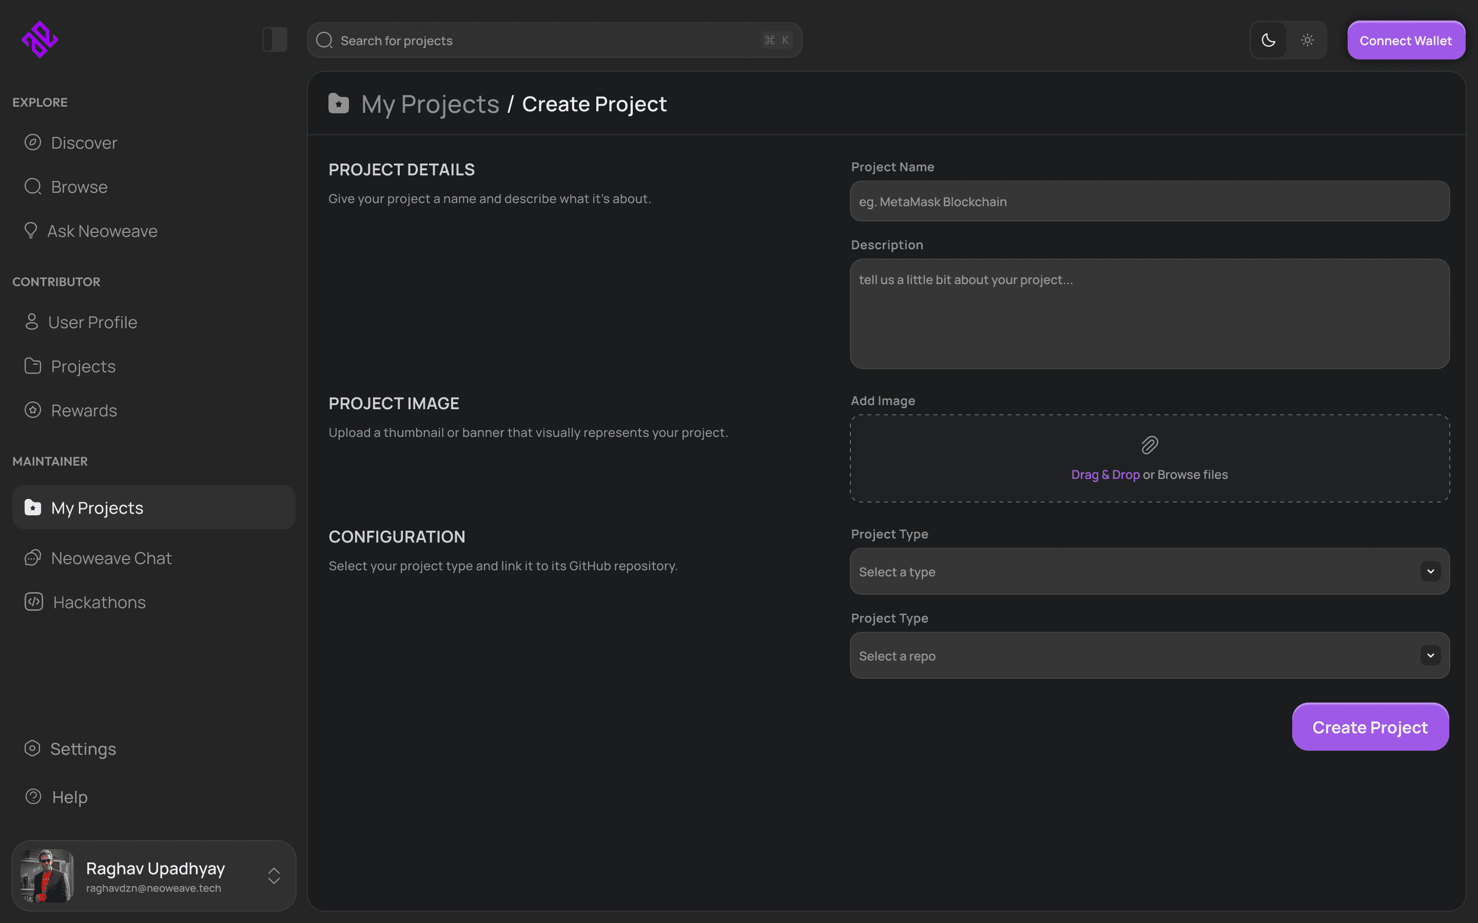Viewport: 1478px width, 923px height.
Task: Open the Settings menu item
Action: pos(83,749)
